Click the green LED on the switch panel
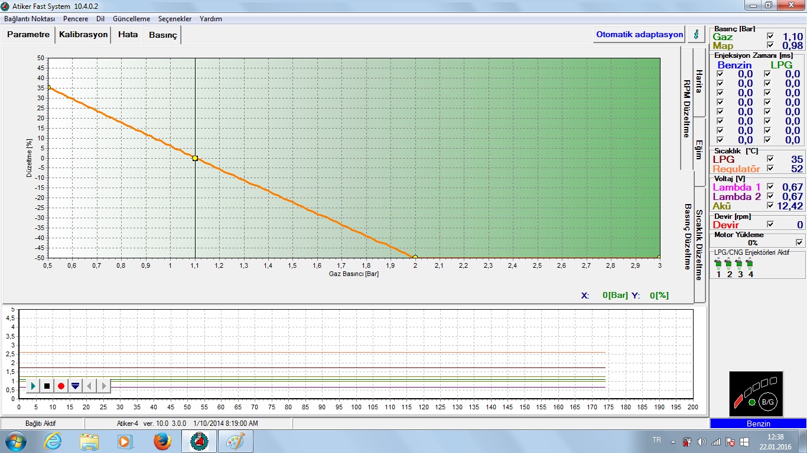The height and width of the screenshot is (453, 807). pos(751,402)
